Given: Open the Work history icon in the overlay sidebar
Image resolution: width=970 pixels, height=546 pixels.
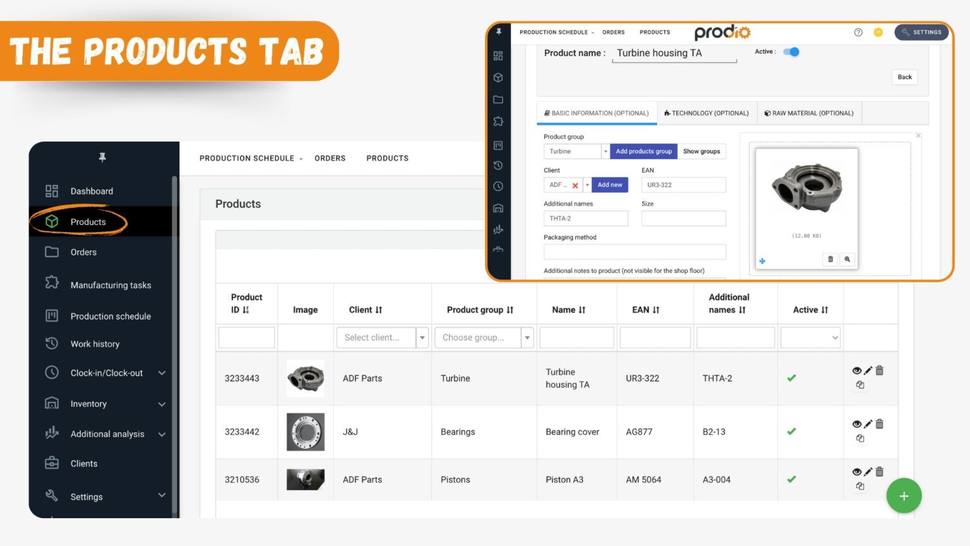Looking at the screenshot, I should click(x=498, y=166).
